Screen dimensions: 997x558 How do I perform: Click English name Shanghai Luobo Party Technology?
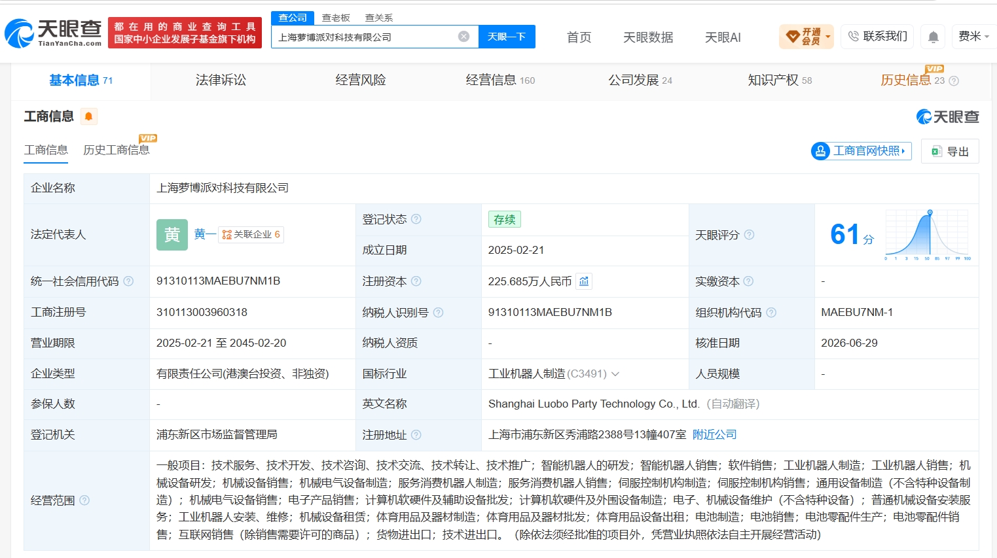(x=594, y=404)
